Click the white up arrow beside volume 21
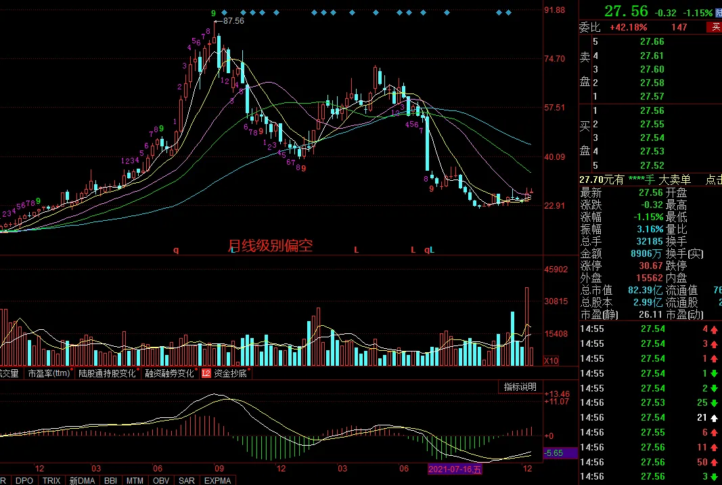Image resolution: width=722 pixels, height=485 pixels. (714, 418)
